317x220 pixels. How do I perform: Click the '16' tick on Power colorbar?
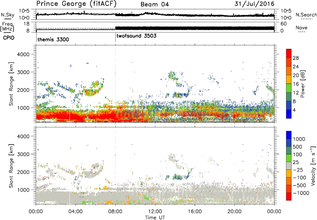(296, 84)
